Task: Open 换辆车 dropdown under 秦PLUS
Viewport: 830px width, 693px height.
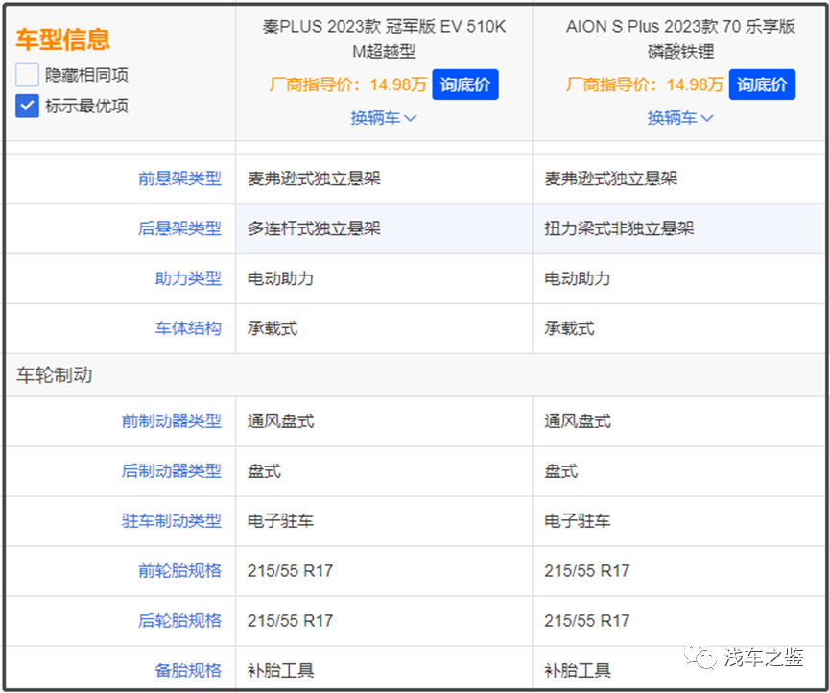Action: tap(384, 117)
